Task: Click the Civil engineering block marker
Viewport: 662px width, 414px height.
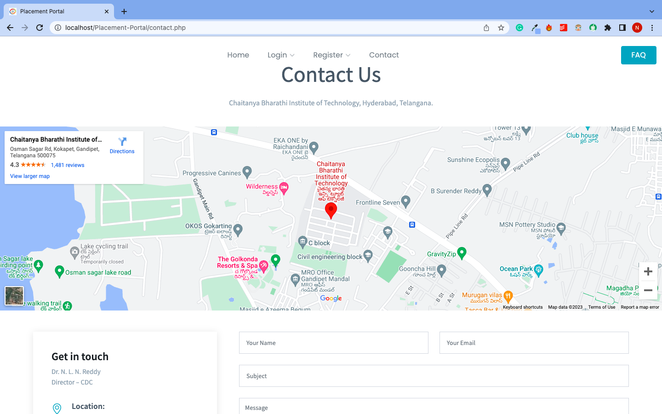Action: click(368, 256)
